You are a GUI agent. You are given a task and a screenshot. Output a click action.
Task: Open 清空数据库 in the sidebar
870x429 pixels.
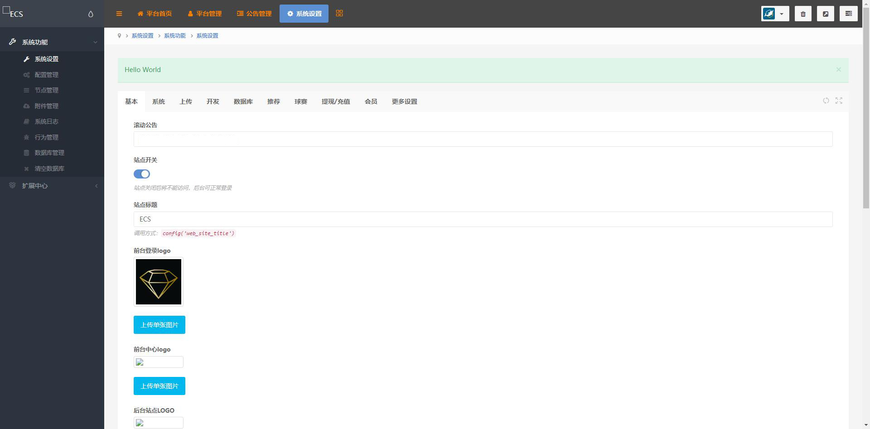(49, 169)
